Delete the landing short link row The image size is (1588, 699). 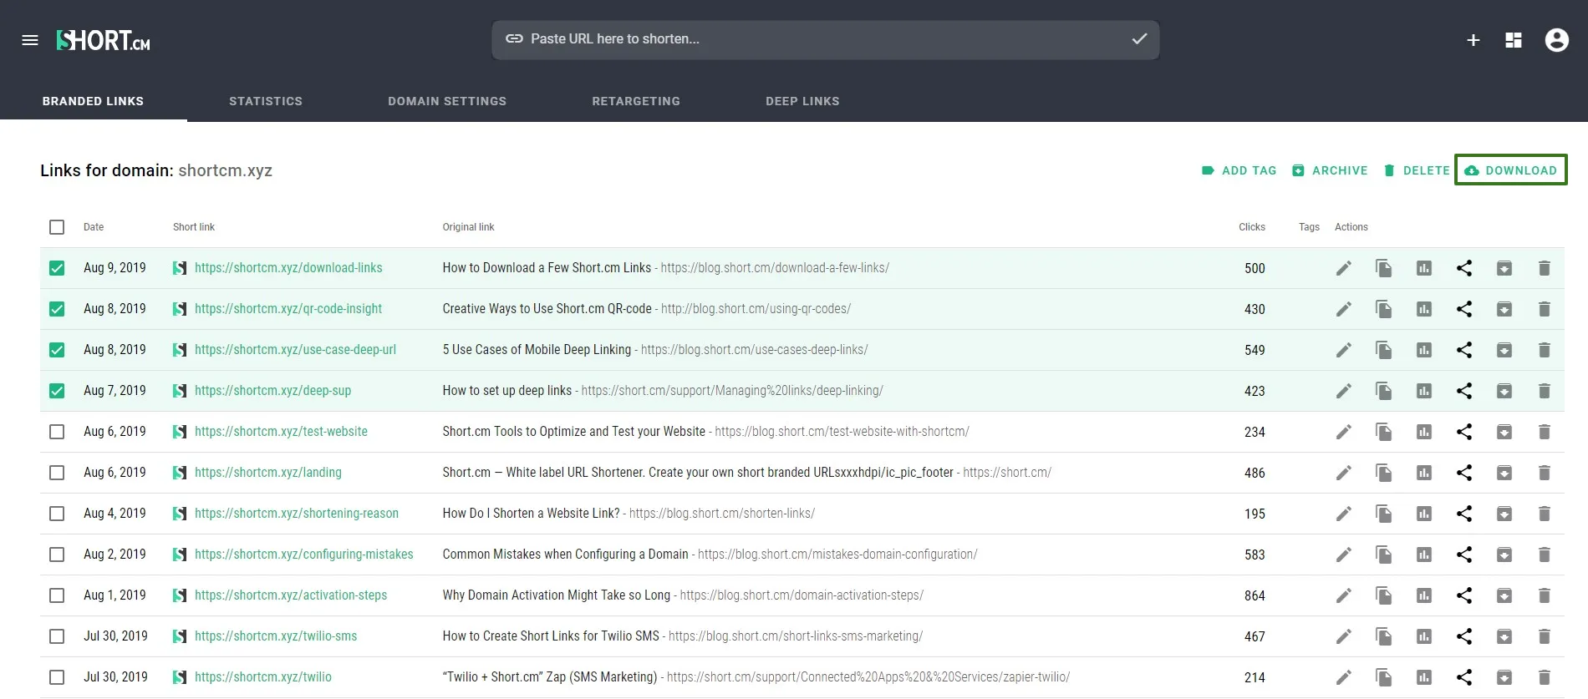pos(1545,473)
